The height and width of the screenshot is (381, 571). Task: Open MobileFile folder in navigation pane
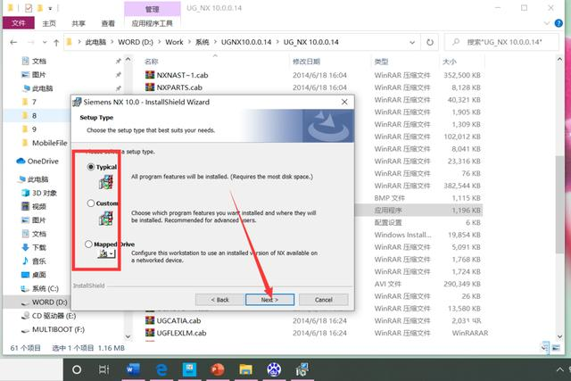pos(45,143)
